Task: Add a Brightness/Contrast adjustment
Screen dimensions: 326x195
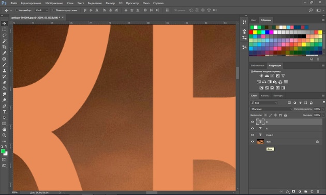Action: coord(261,76)
